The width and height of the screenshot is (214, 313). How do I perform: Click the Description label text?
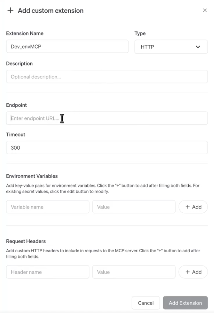point(19,64)
